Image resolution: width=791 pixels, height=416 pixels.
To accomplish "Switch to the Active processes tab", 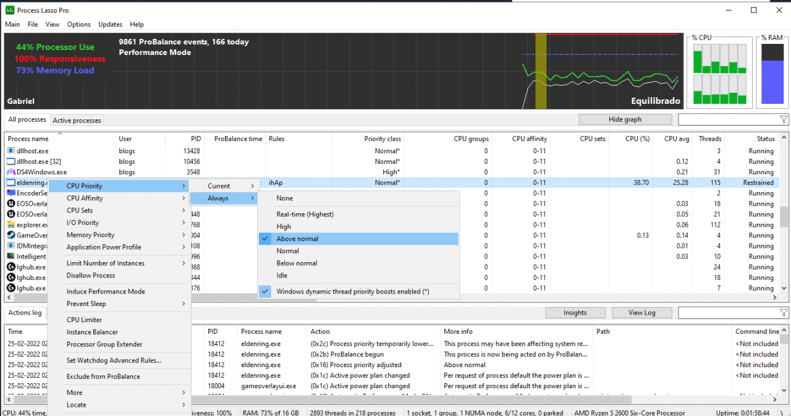I will (77, 121).
